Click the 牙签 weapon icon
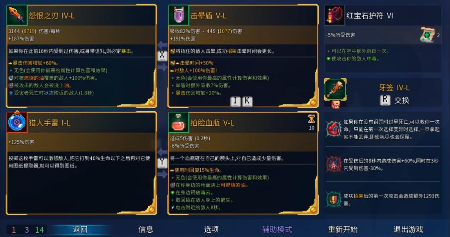This screenshot has height=237, width=450. pyautogui.click(x=335, y=89)
